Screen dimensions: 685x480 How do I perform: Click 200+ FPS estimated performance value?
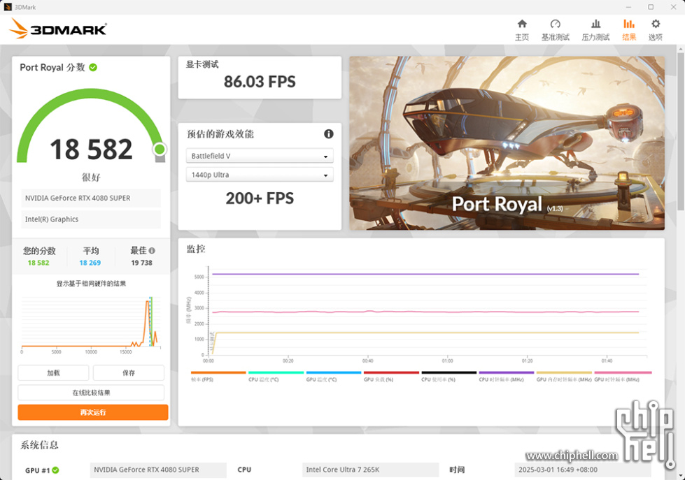tap(260, 198)
